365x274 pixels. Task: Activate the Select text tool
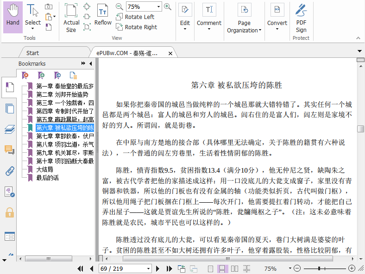click(32, 17)
